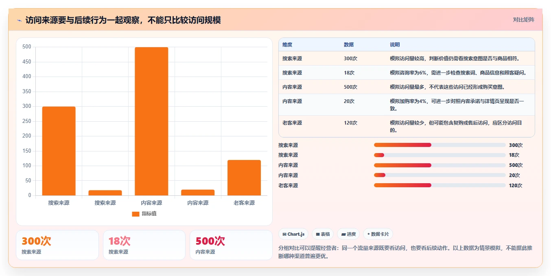Image resolution: width=551 pixels, height=276 pixels.
Task: Click the progress bar for value 20次
Action: click(439, 175)
